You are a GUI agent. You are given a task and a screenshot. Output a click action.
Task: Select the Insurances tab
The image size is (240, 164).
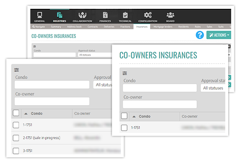pyautogui.click(x=142, y=26)
